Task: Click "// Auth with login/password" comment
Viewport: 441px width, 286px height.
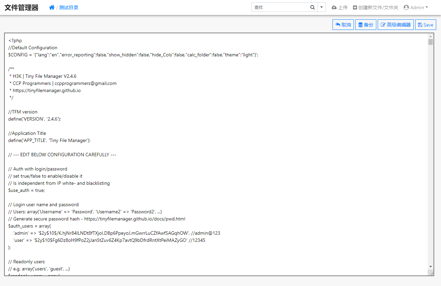Action: [x=38, y=169]
